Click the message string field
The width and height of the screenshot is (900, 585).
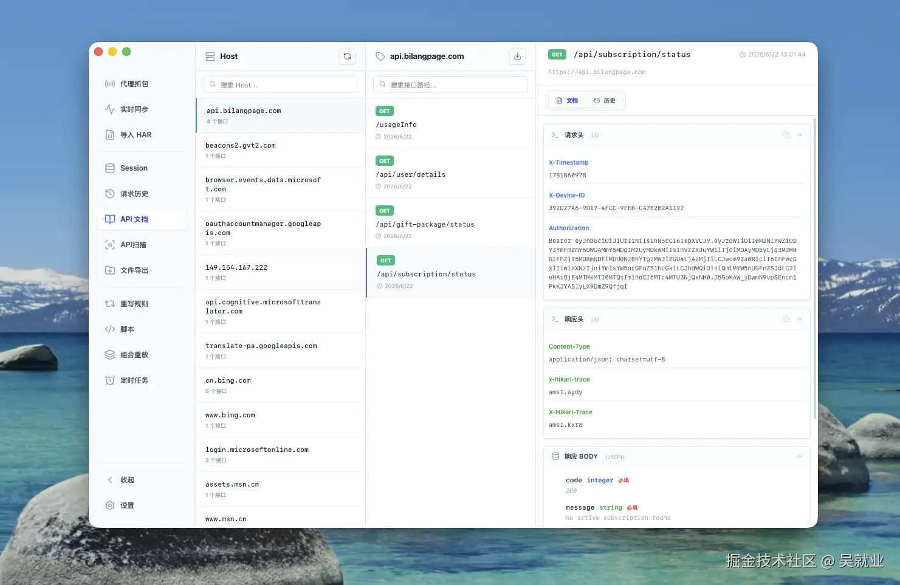[x=602, y=508]
